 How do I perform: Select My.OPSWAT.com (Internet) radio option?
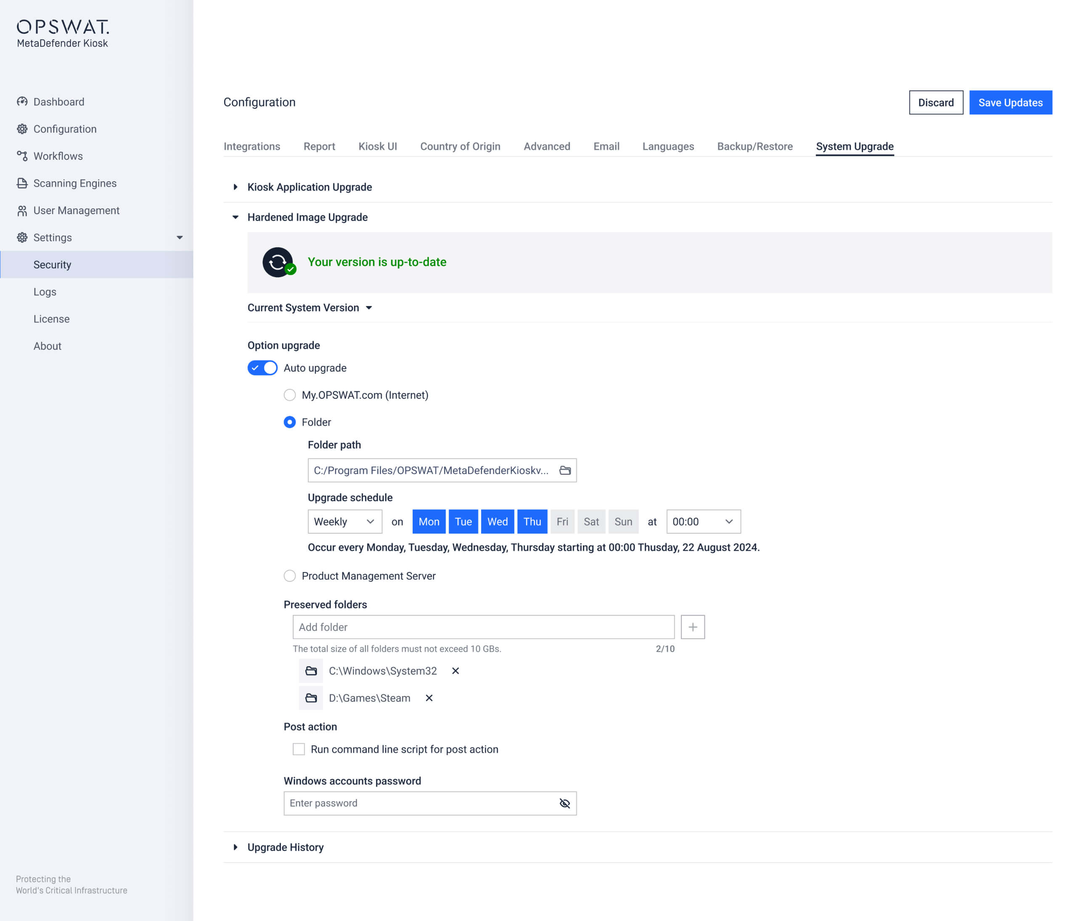click(290, 395)
